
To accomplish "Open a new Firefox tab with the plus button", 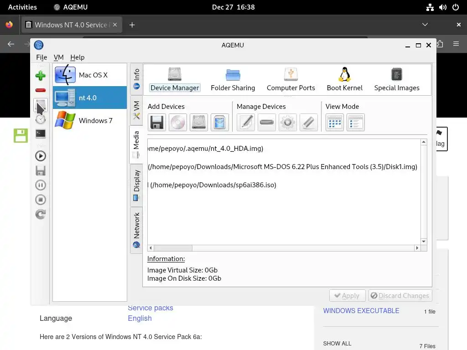I will 132,25.
